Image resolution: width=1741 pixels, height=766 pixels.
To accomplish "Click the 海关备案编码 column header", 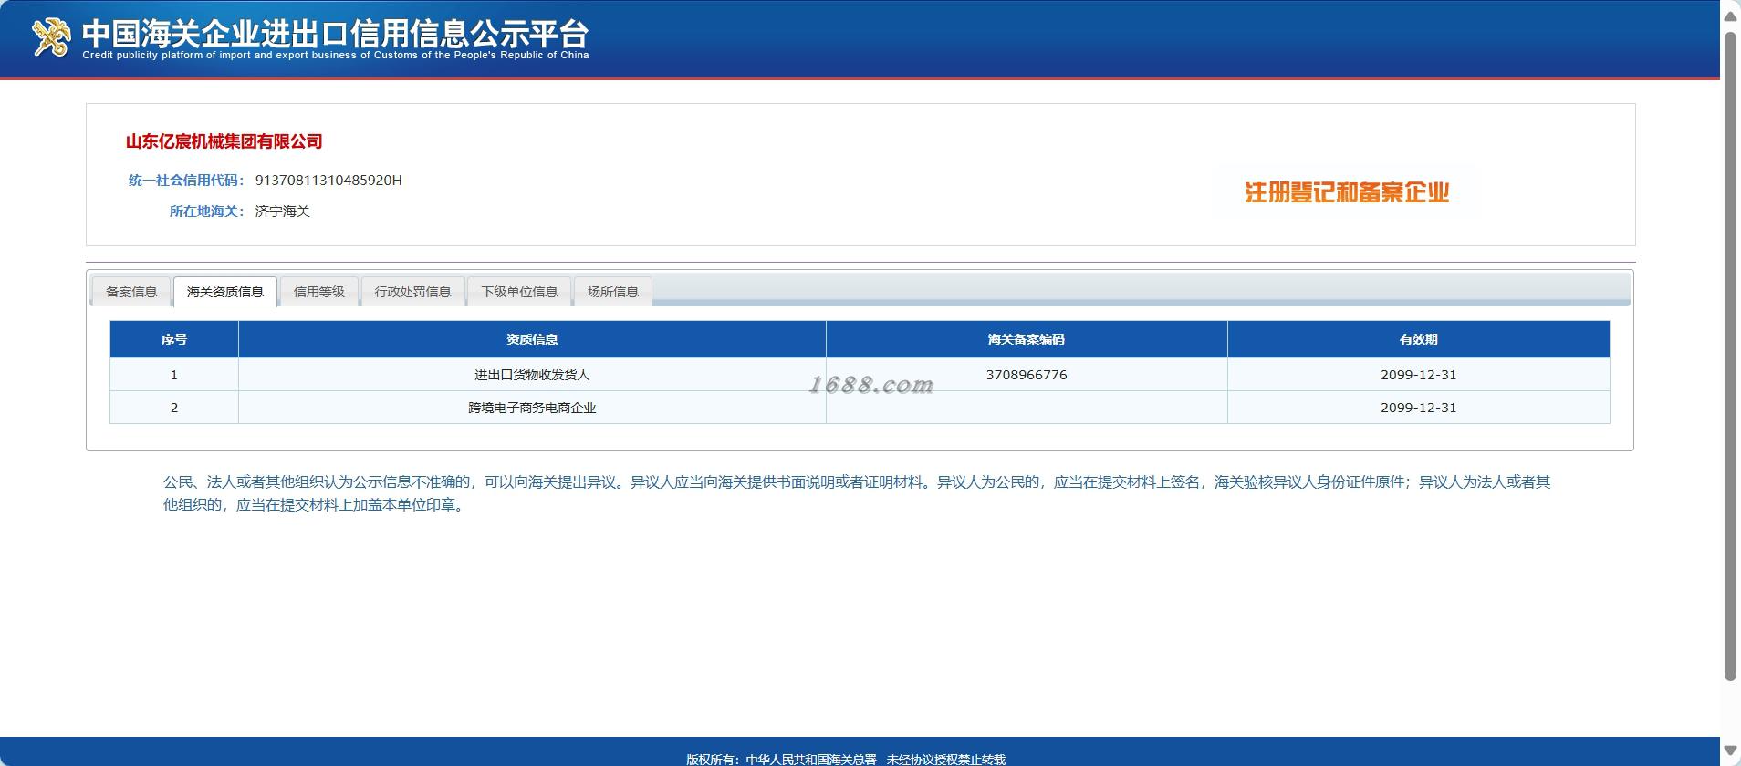I will click(x=1027, y=339).
